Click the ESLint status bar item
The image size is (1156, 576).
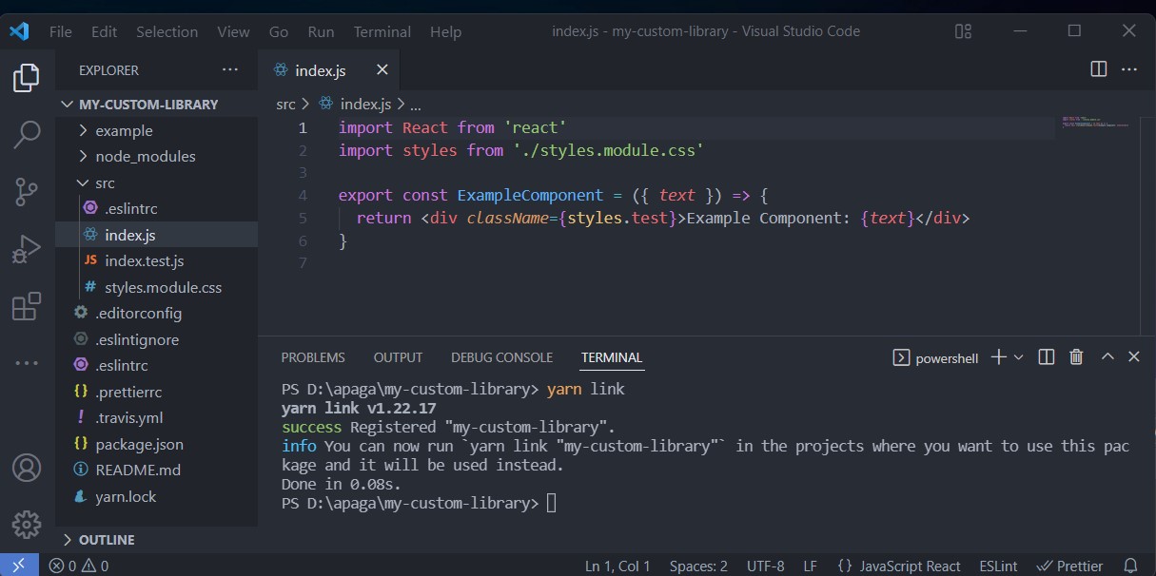click(x=999, y=566)
